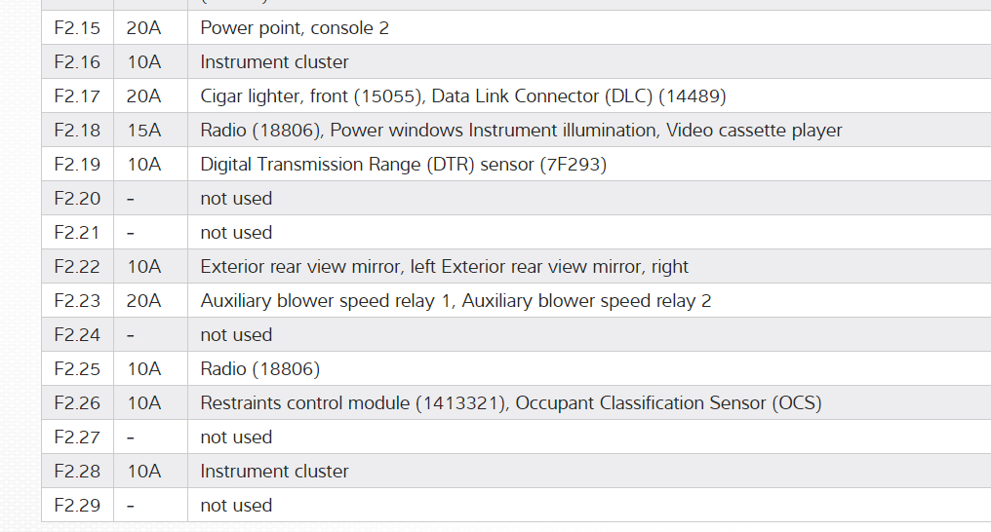The height and width of the screenshot is (532, 991).
Task: Select the Cigar lighter, Data Link Connector description
Action: [x=462, y=96]
